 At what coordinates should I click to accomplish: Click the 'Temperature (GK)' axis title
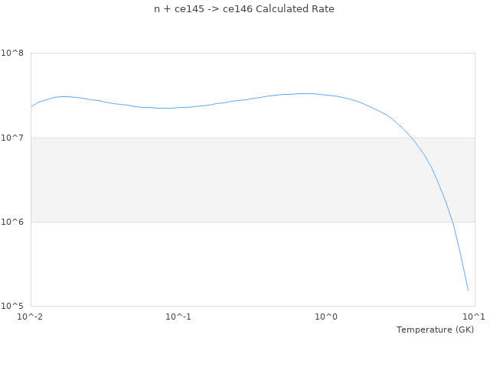click(x=435, y=330)
